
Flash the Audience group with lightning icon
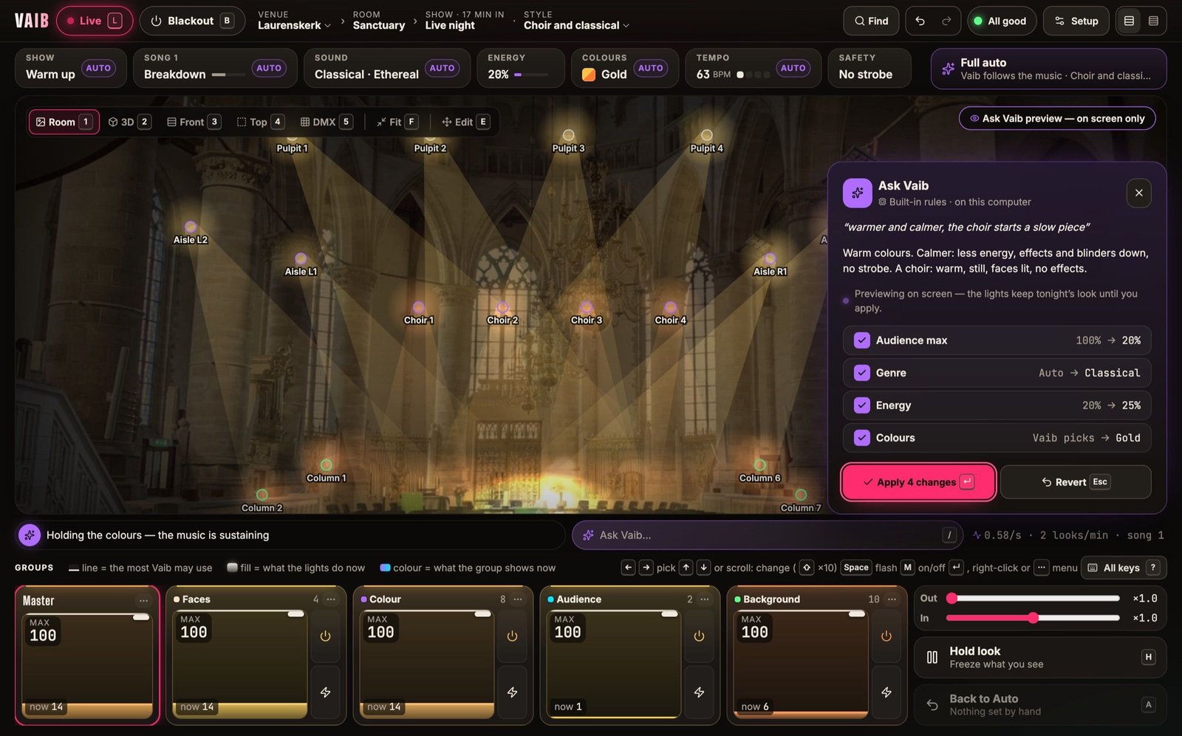click(699, 692)
